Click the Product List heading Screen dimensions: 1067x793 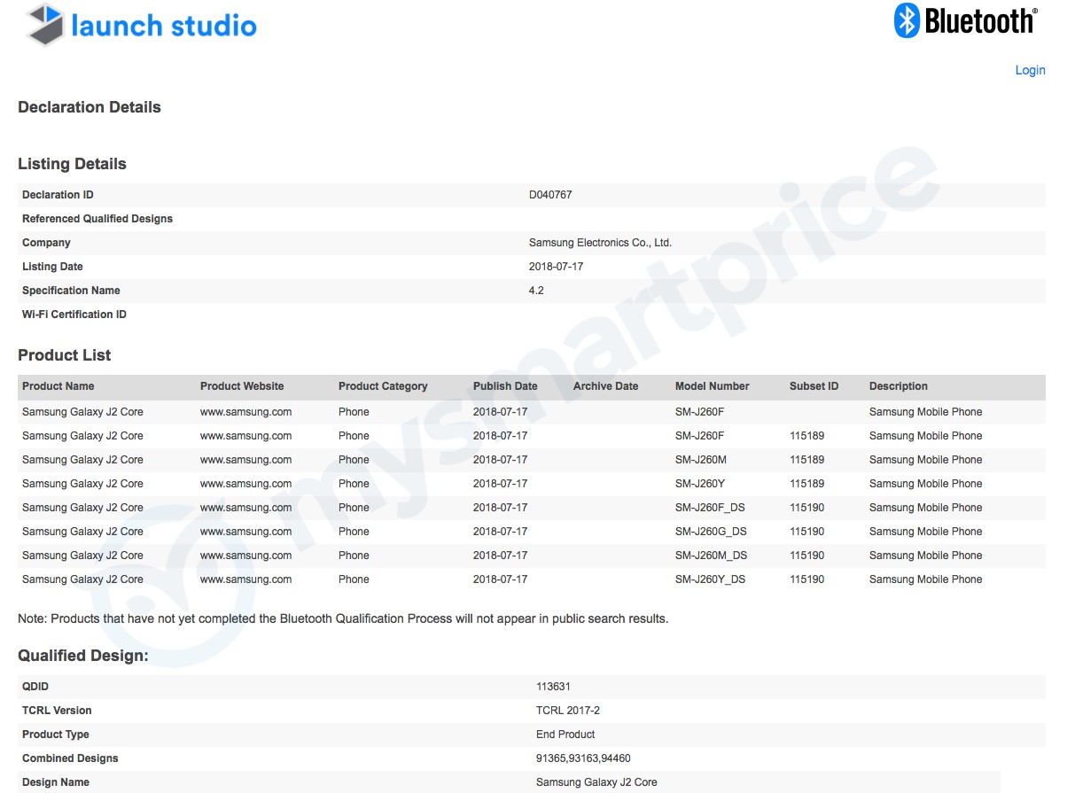coord(65,355)
